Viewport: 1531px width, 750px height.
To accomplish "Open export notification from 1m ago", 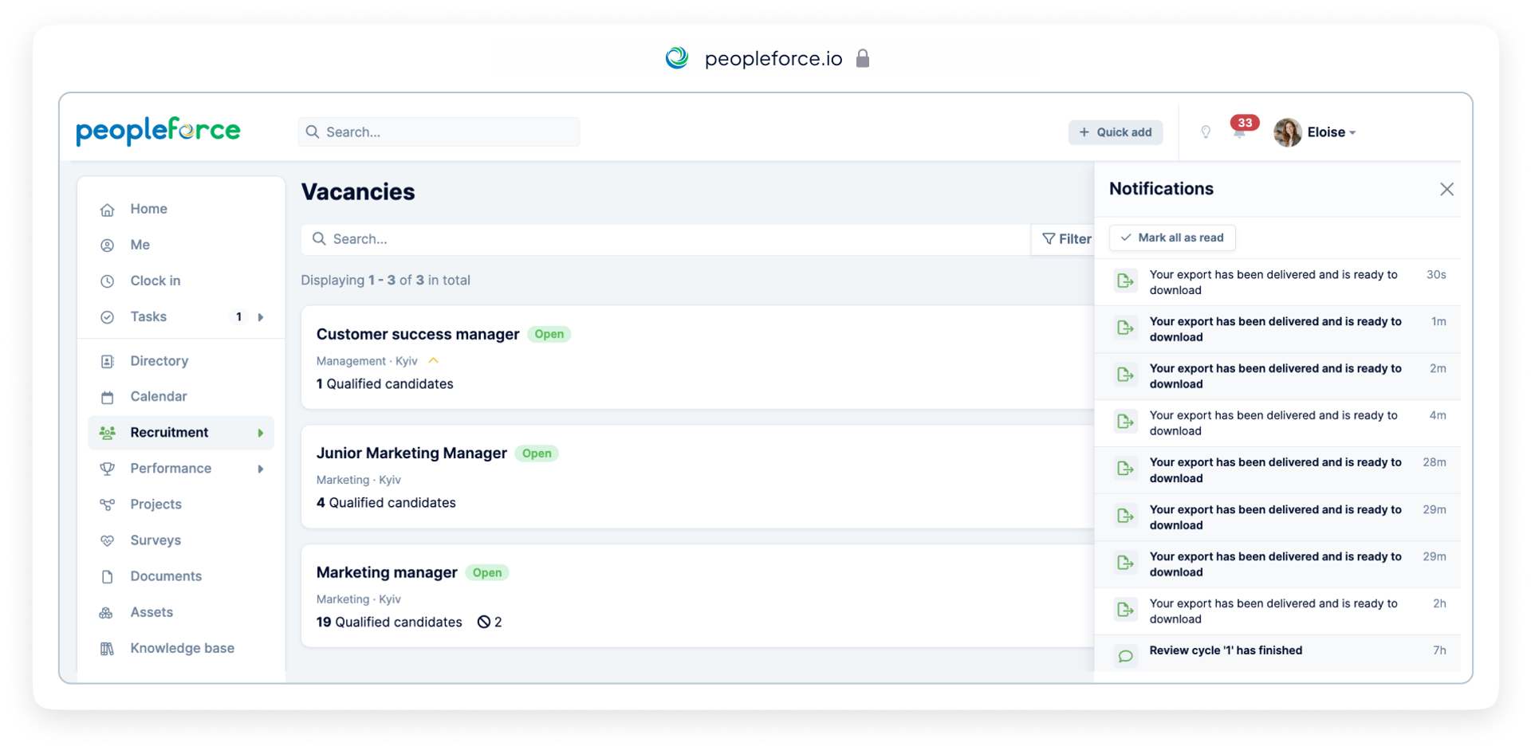I will [1277, 329].
